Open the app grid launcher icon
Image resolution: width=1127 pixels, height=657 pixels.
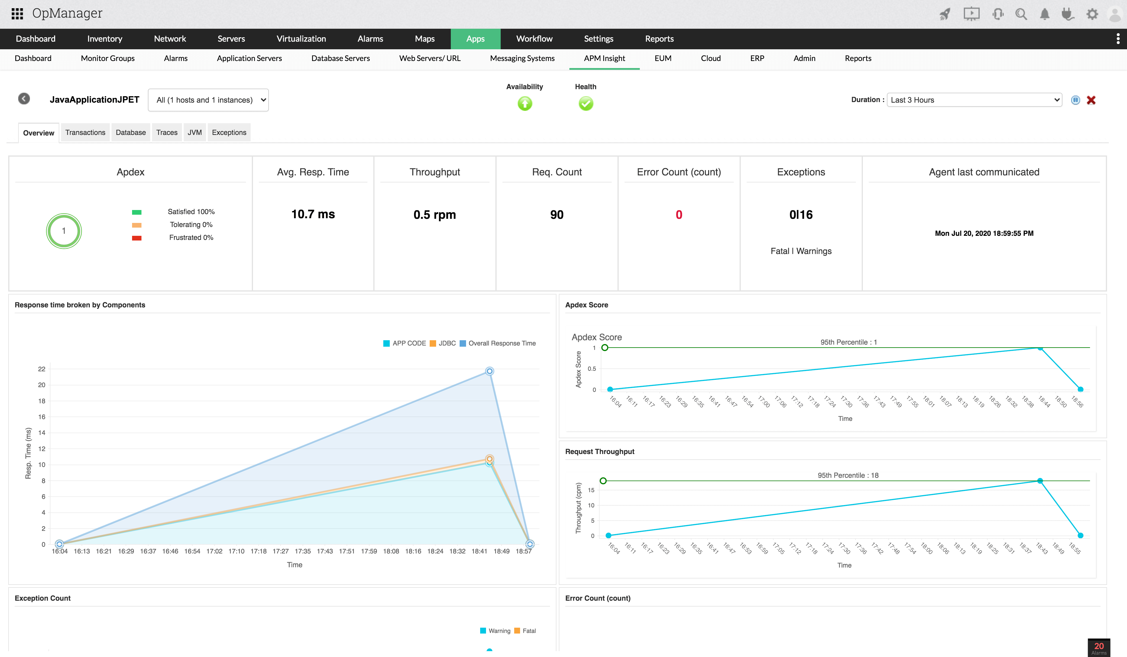tap(17, 13)
